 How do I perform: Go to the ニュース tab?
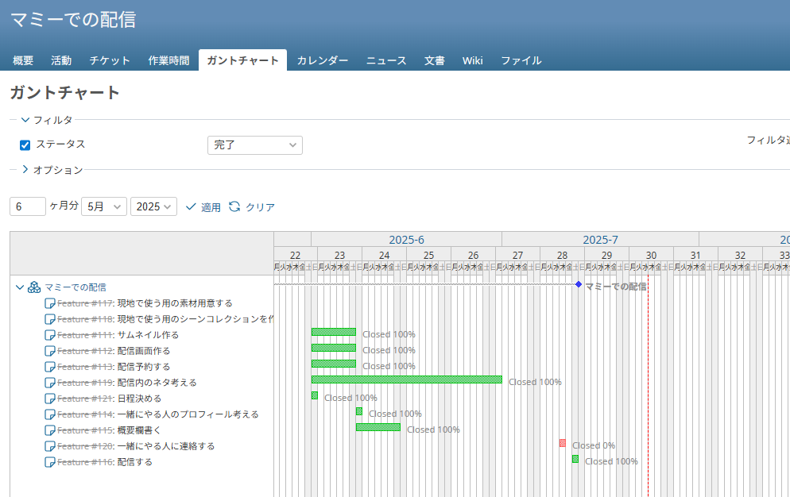386,60
